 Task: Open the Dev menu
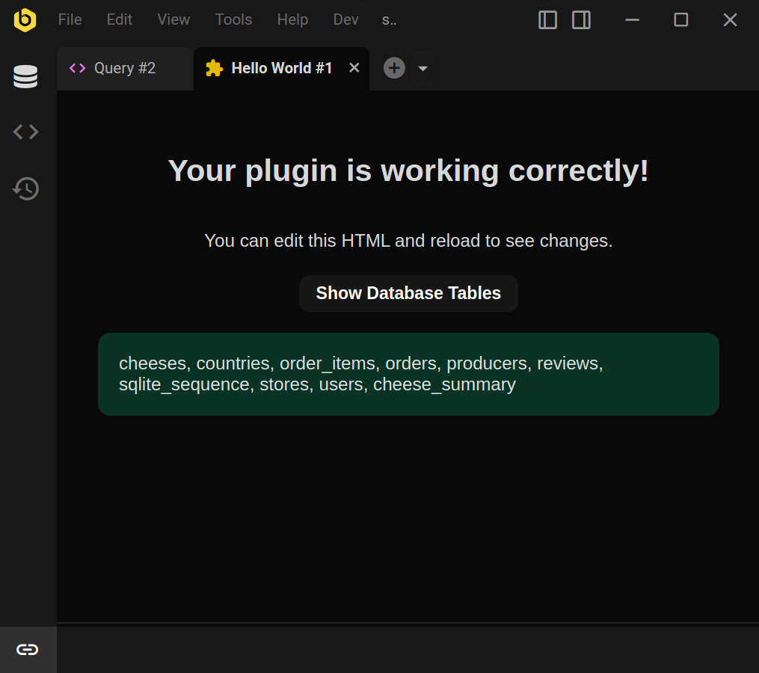(345, 19)
